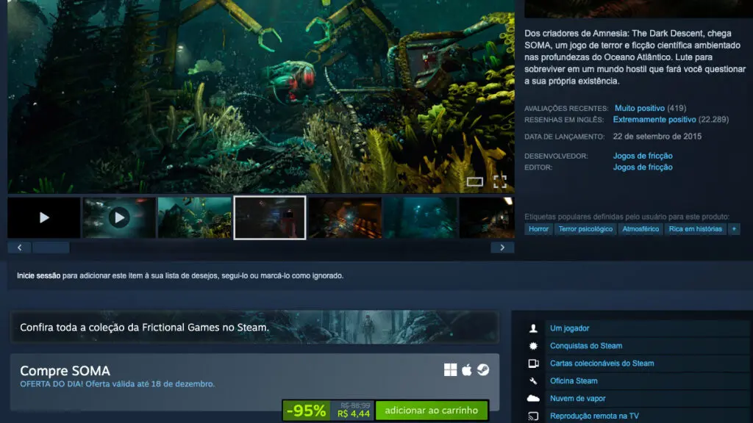Screen dimensions: 753x423
Task: Select the Reprodução remota na TV icon
Action: tap(533, 415)
